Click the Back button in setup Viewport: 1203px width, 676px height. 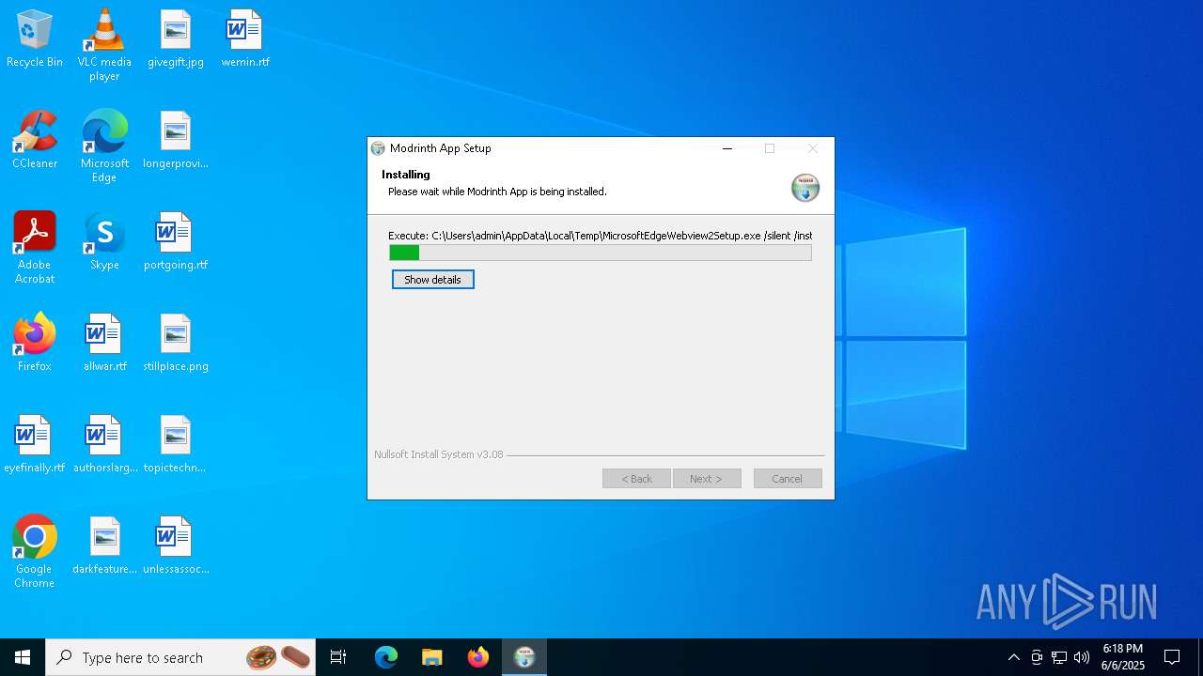click(636, 479)
